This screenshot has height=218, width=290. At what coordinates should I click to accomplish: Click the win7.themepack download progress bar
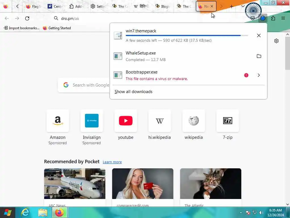187,35
